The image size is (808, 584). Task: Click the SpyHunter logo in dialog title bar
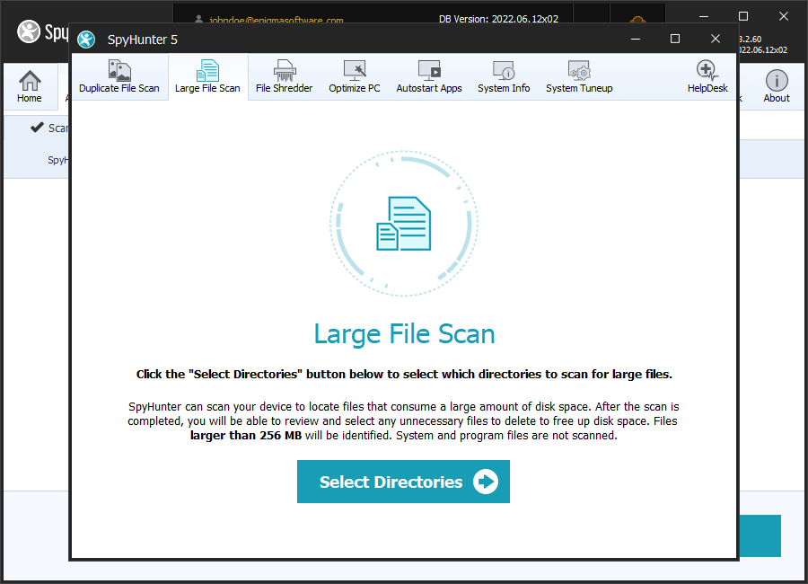[86, 40]
